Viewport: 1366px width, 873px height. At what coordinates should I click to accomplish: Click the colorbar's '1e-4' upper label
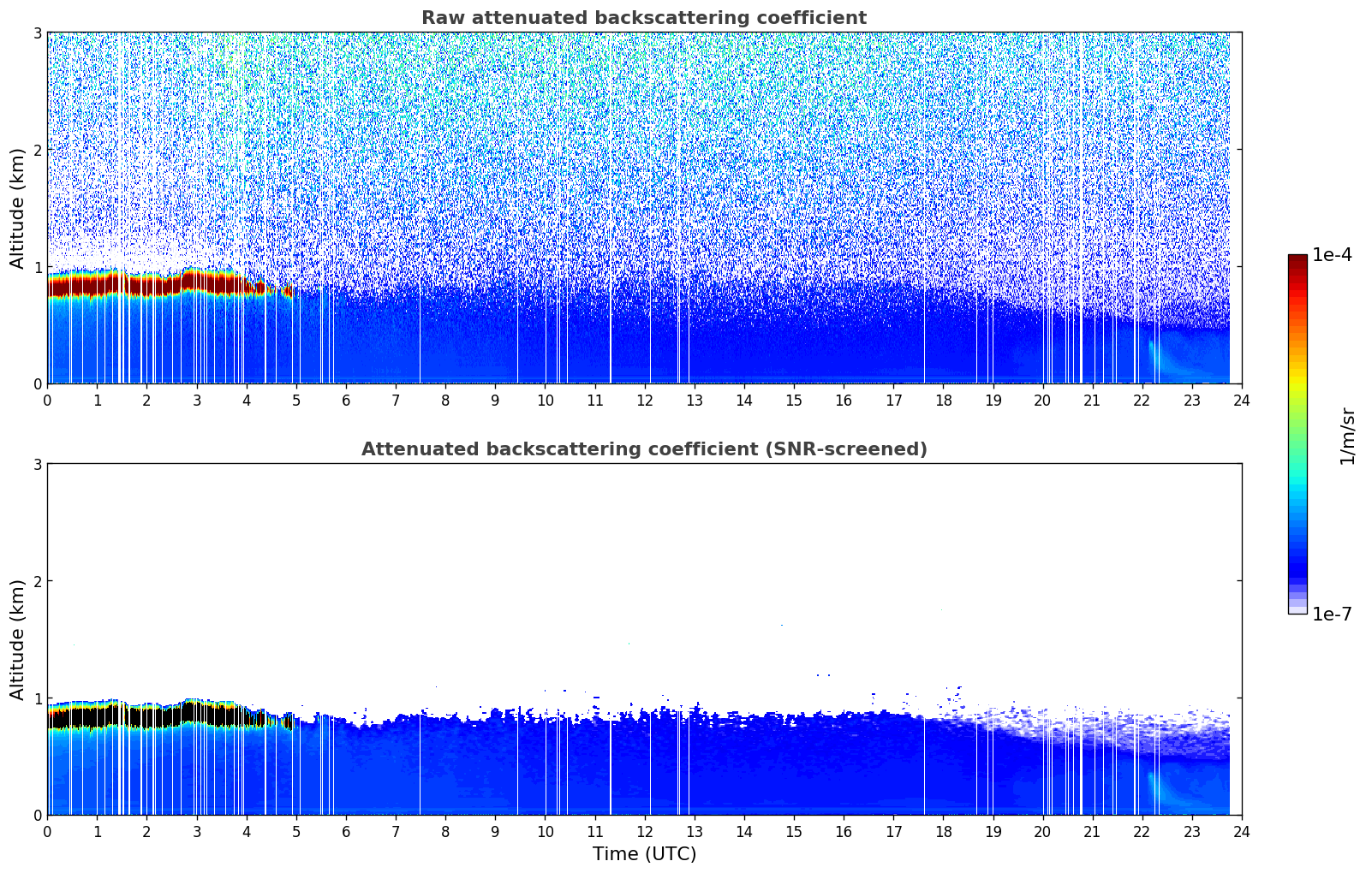1332,255
